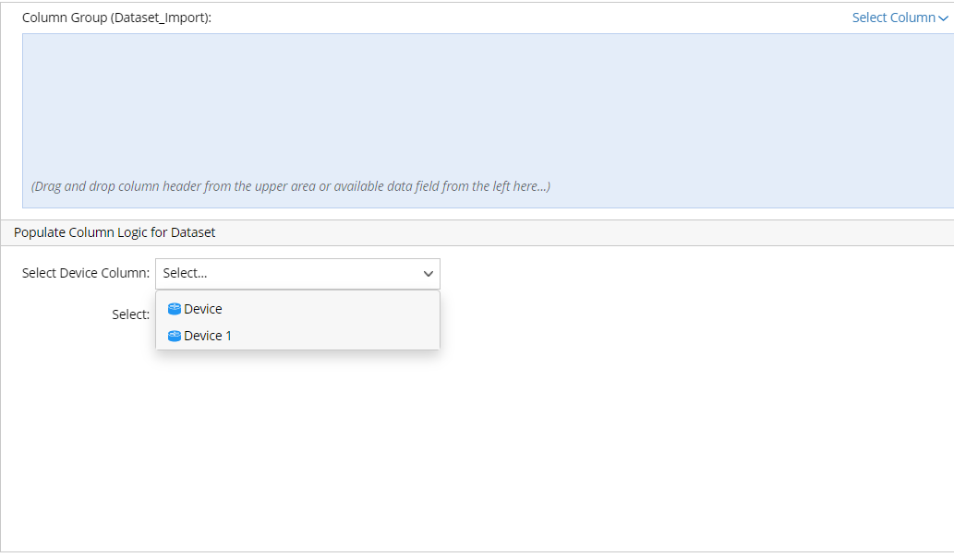Click the Device 1 router icon
This screenshot has height=557, width=954.
point(175,336)
